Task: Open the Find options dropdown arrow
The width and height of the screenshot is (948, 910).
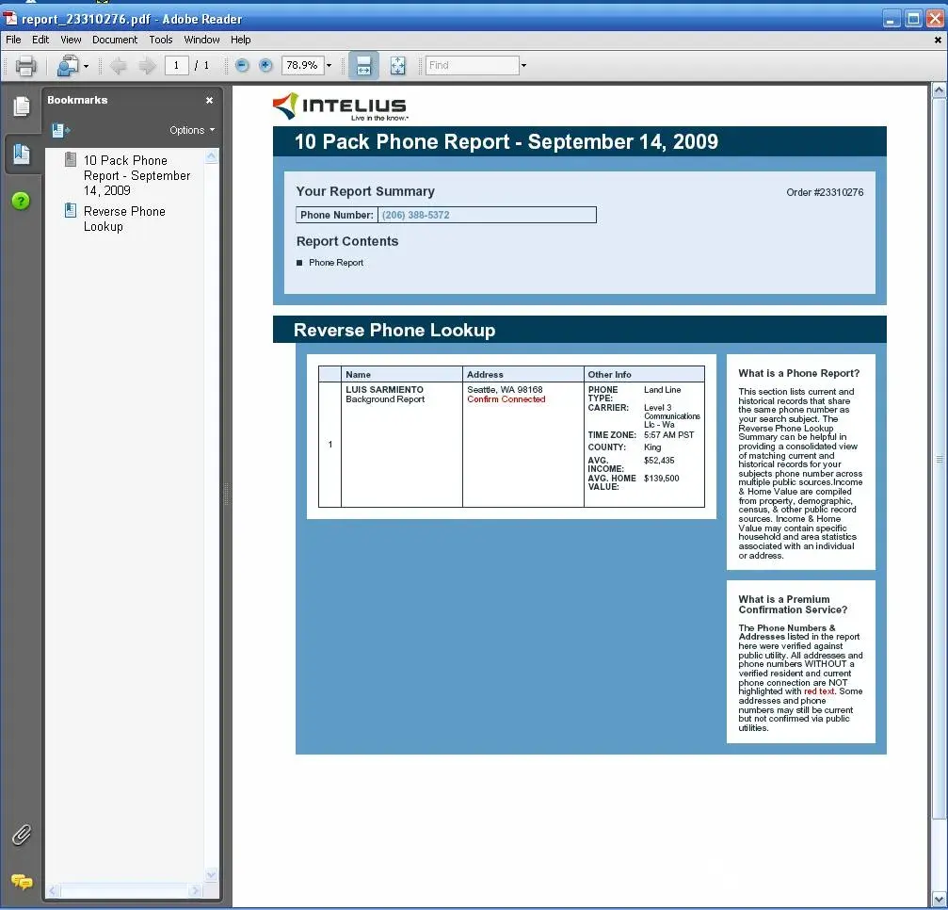Action: click(x=523, y=66)
